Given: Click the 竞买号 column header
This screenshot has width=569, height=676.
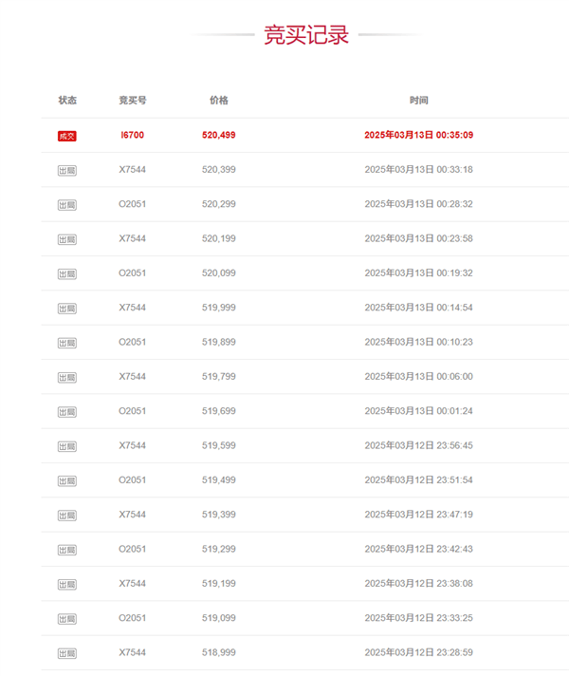Looking at the screenshot, I should coord(133,101).
